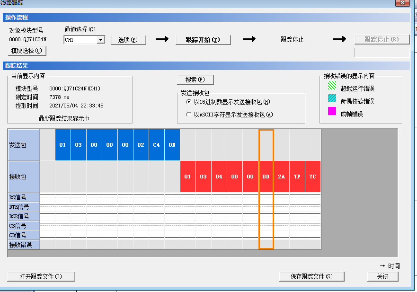Click the 搜索 search button

pos(195,80)
